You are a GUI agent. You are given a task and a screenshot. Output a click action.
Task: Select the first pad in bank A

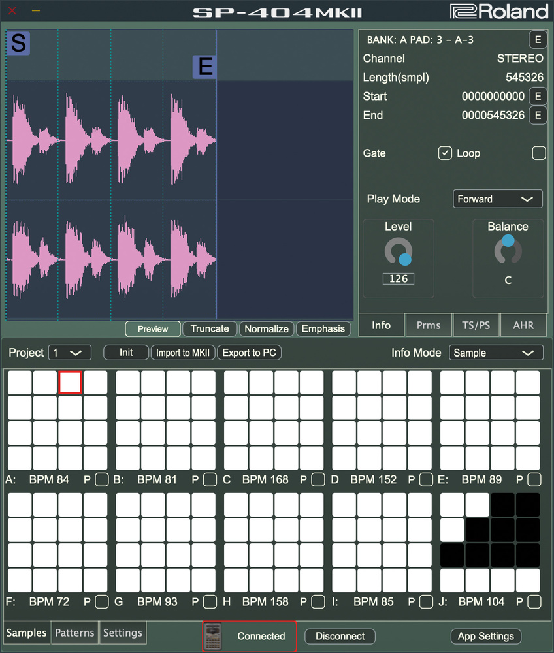[20, 382]
